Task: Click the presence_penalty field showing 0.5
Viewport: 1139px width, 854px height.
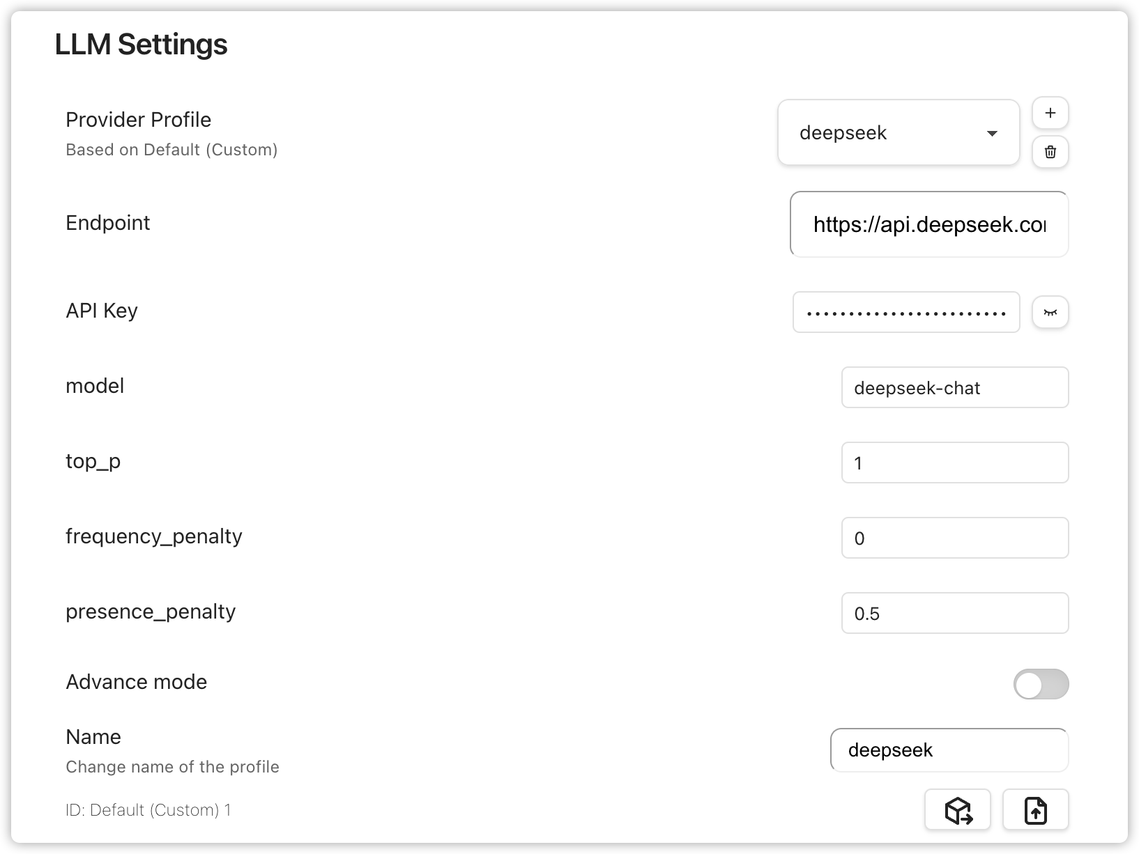Action: pos(955,613)
